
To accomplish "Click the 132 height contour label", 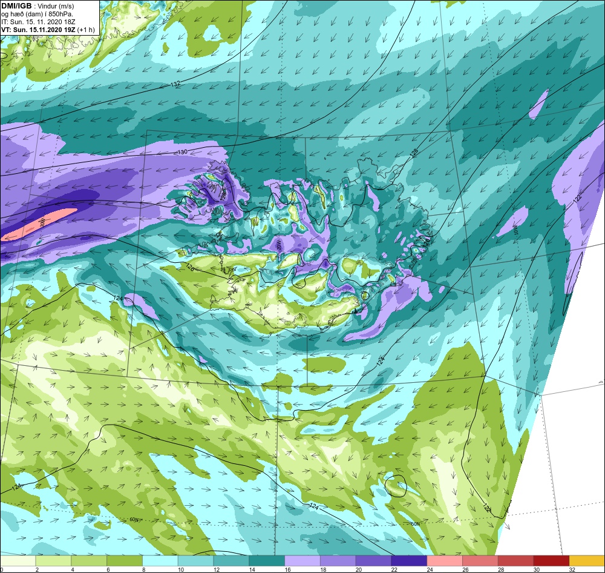I will (x=175, y=84).
